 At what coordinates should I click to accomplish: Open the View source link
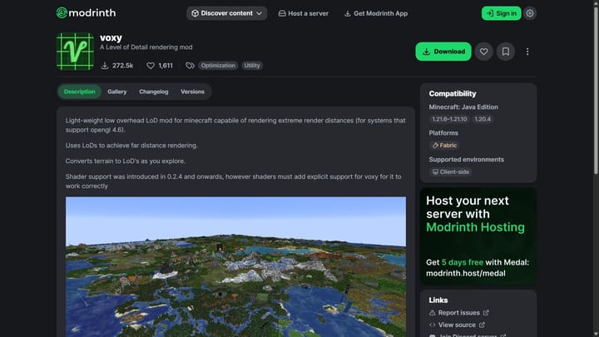(x=457, y=325)
